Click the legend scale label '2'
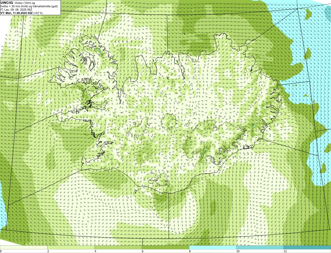331x253 pixels. [x=48, y=251]
